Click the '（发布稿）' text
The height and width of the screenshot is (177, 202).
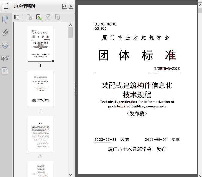(x=137, y=113)
